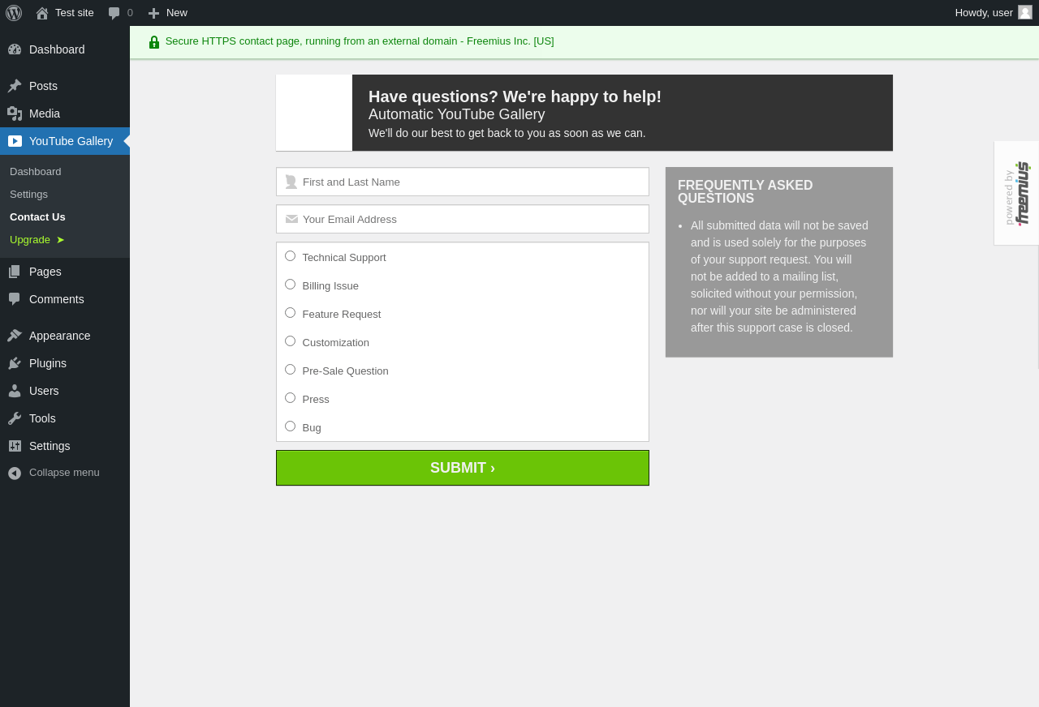
Task: Select the Pre-Sale Question radio option
Action: coord(290,370)
